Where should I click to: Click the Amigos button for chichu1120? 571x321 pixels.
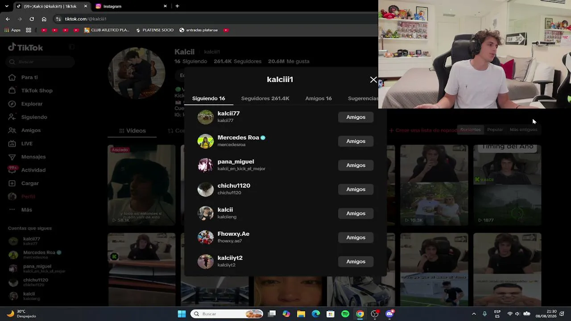click(x=356, y=189)
